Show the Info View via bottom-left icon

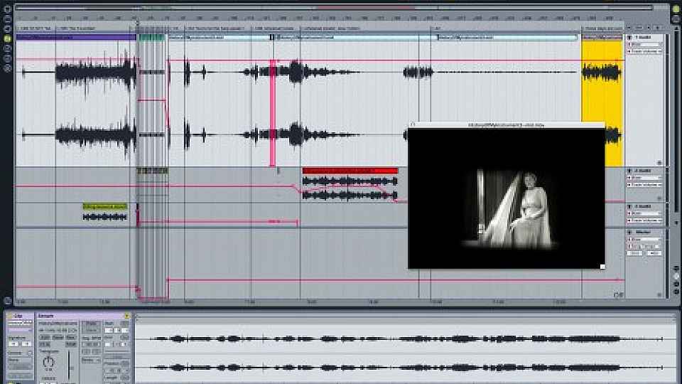pyautogui.click(x=7, y=301)
